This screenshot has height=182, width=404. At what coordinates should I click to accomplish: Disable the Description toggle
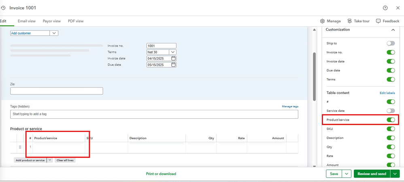tap(391, 138)
